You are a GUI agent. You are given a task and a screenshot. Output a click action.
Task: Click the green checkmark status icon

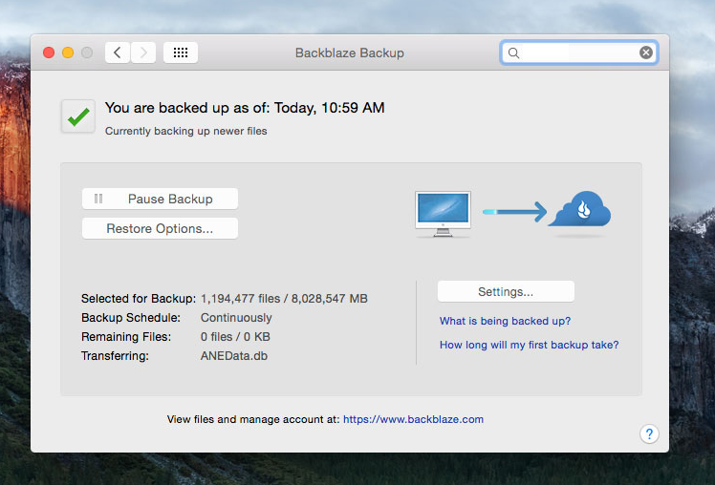[78, 116]
